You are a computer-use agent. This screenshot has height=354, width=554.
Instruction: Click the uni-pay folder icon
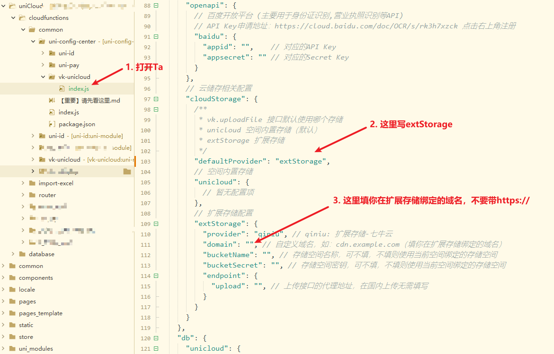pos(52,65)
